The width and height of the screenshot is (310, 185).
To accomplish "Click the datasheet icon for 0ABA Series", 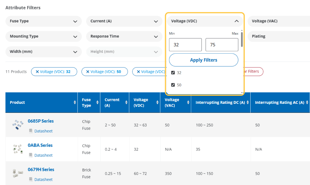I will click(x=31, y=155).
